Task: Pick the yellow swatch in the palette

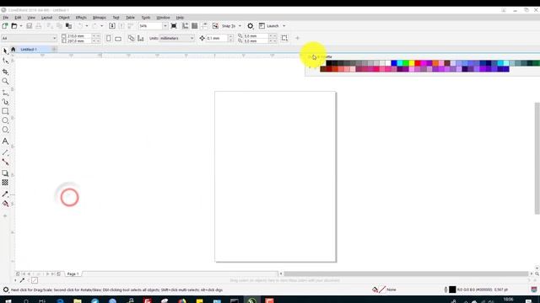Action: click(x=412, y=63)
